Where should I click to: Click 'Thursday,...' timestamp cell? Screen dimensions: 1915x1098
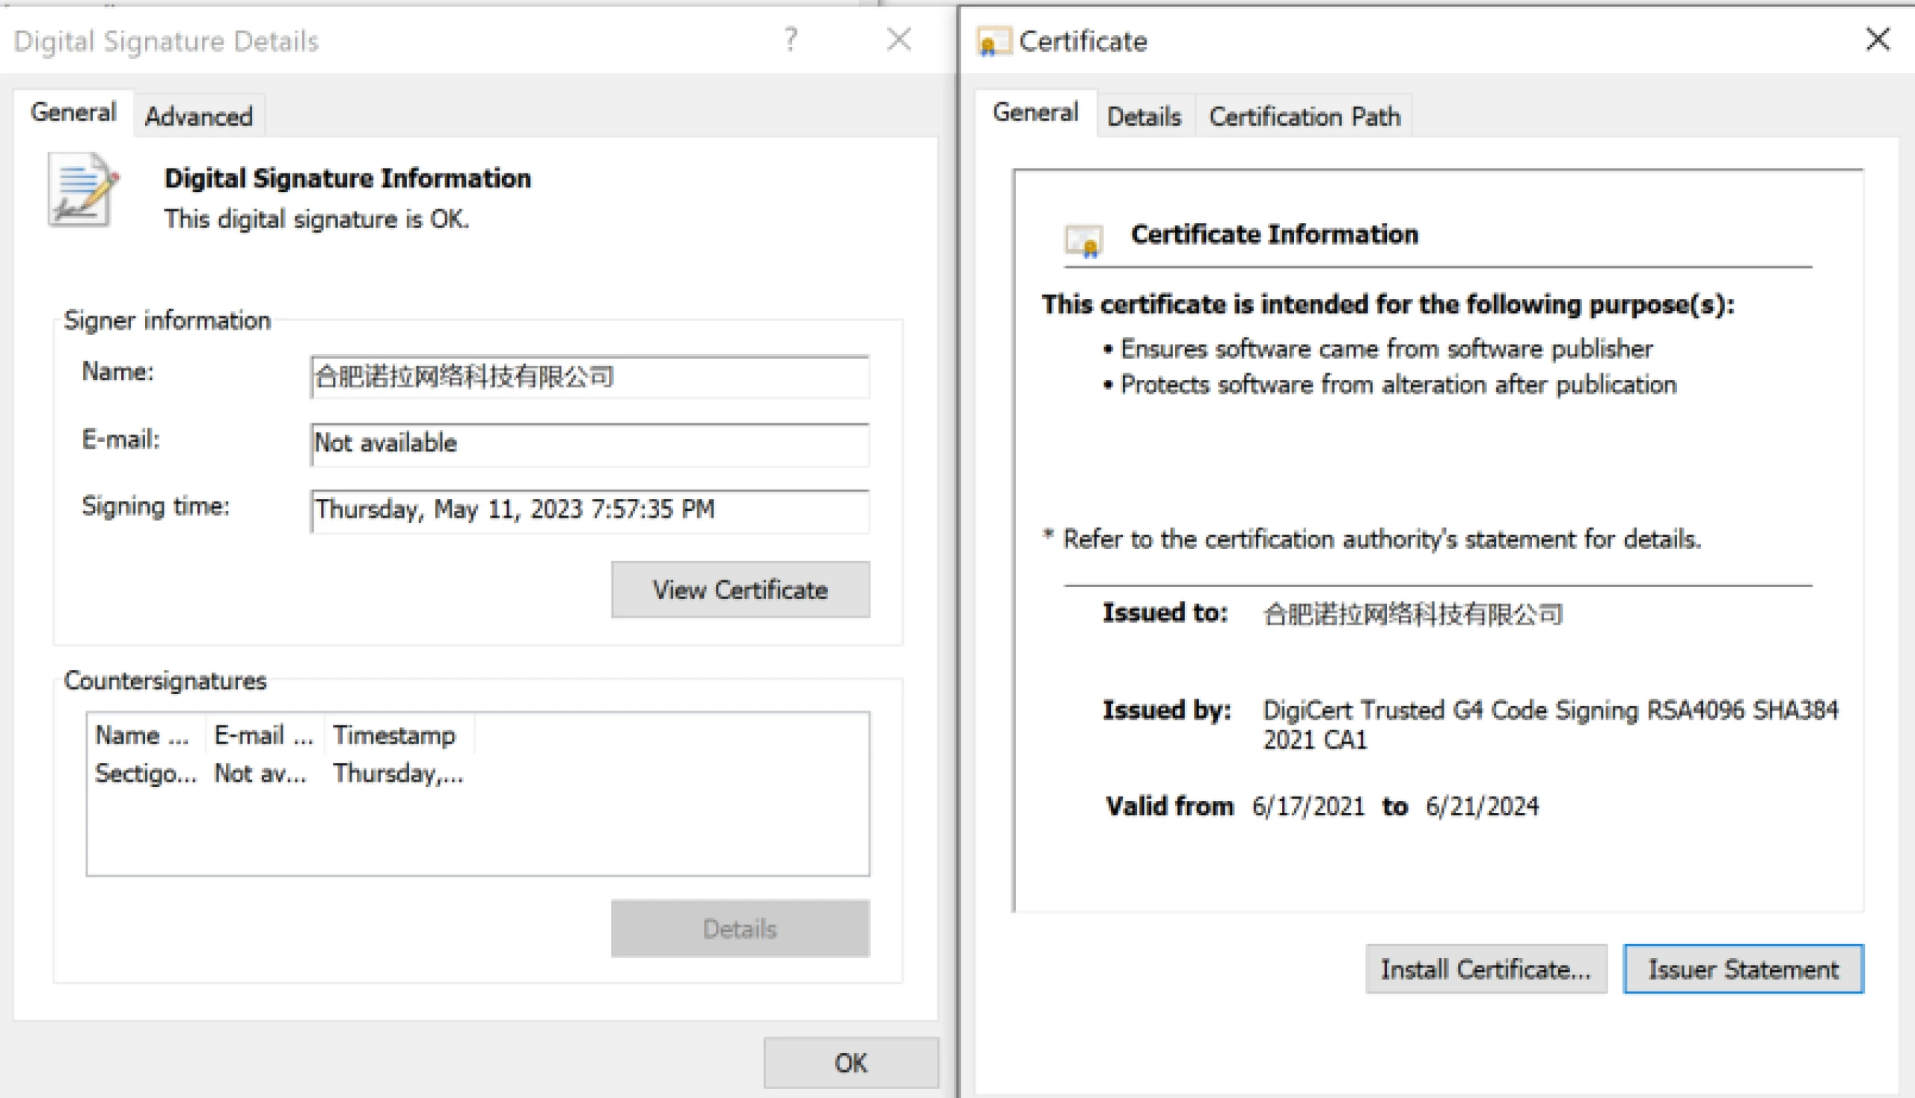coord(398,773)
